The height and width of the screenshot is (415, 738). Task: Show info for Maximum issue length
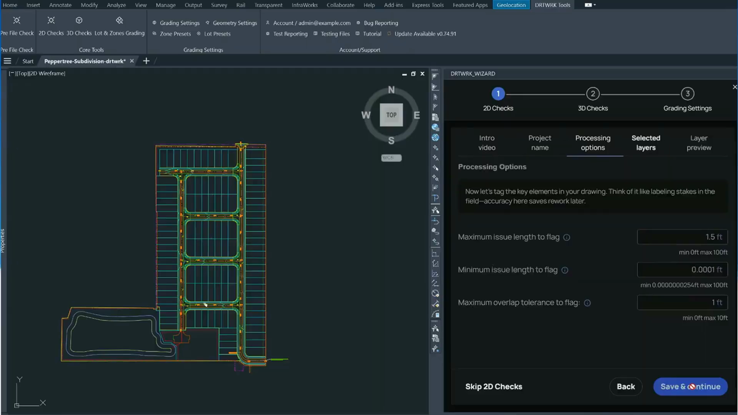[567, 237]
